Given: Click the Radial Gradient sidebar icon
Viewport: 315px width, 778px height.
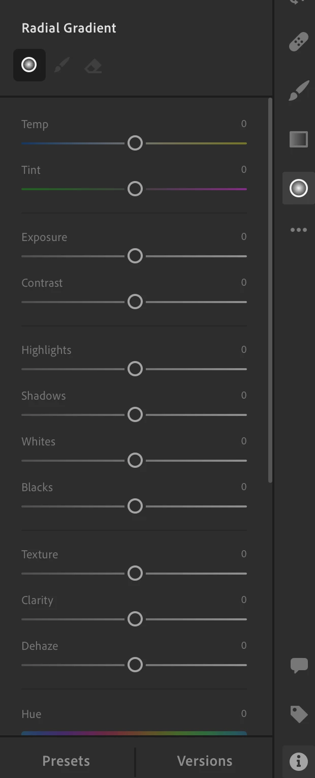Looking at the screenshot, I should tap(299, 188).
